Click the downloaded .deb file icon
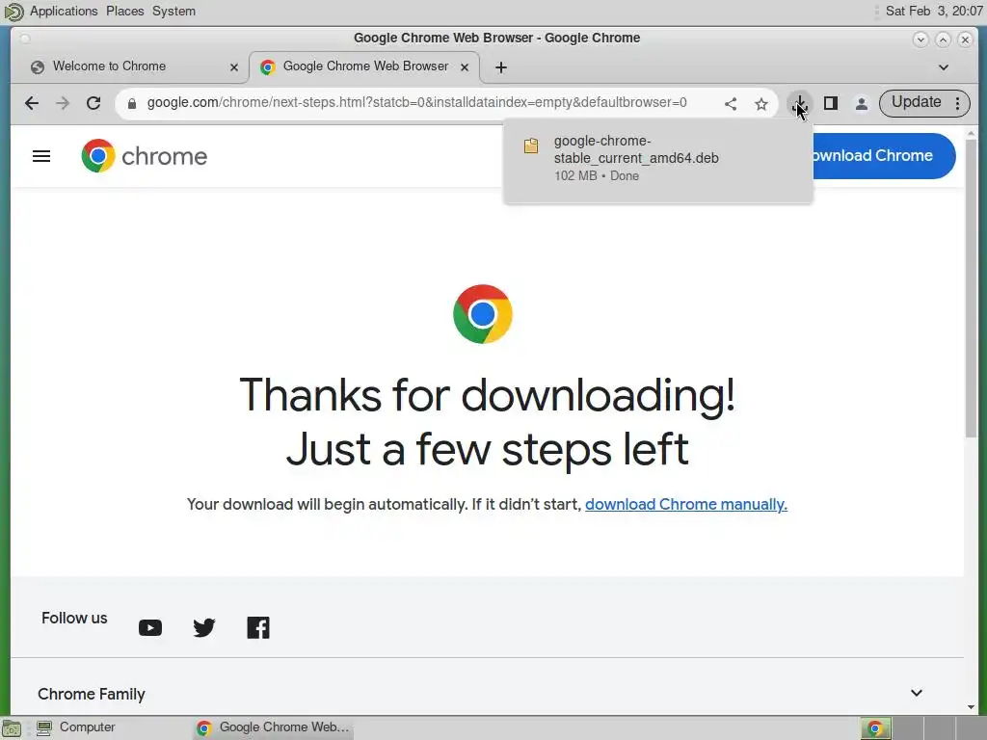This screenshot has height=740, width=987. pyautogui.click(x=531, y=146)
